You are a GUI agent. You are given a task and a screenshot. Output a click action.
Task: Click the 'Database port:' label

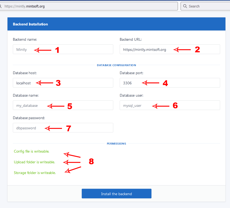(x=131, y=73)
